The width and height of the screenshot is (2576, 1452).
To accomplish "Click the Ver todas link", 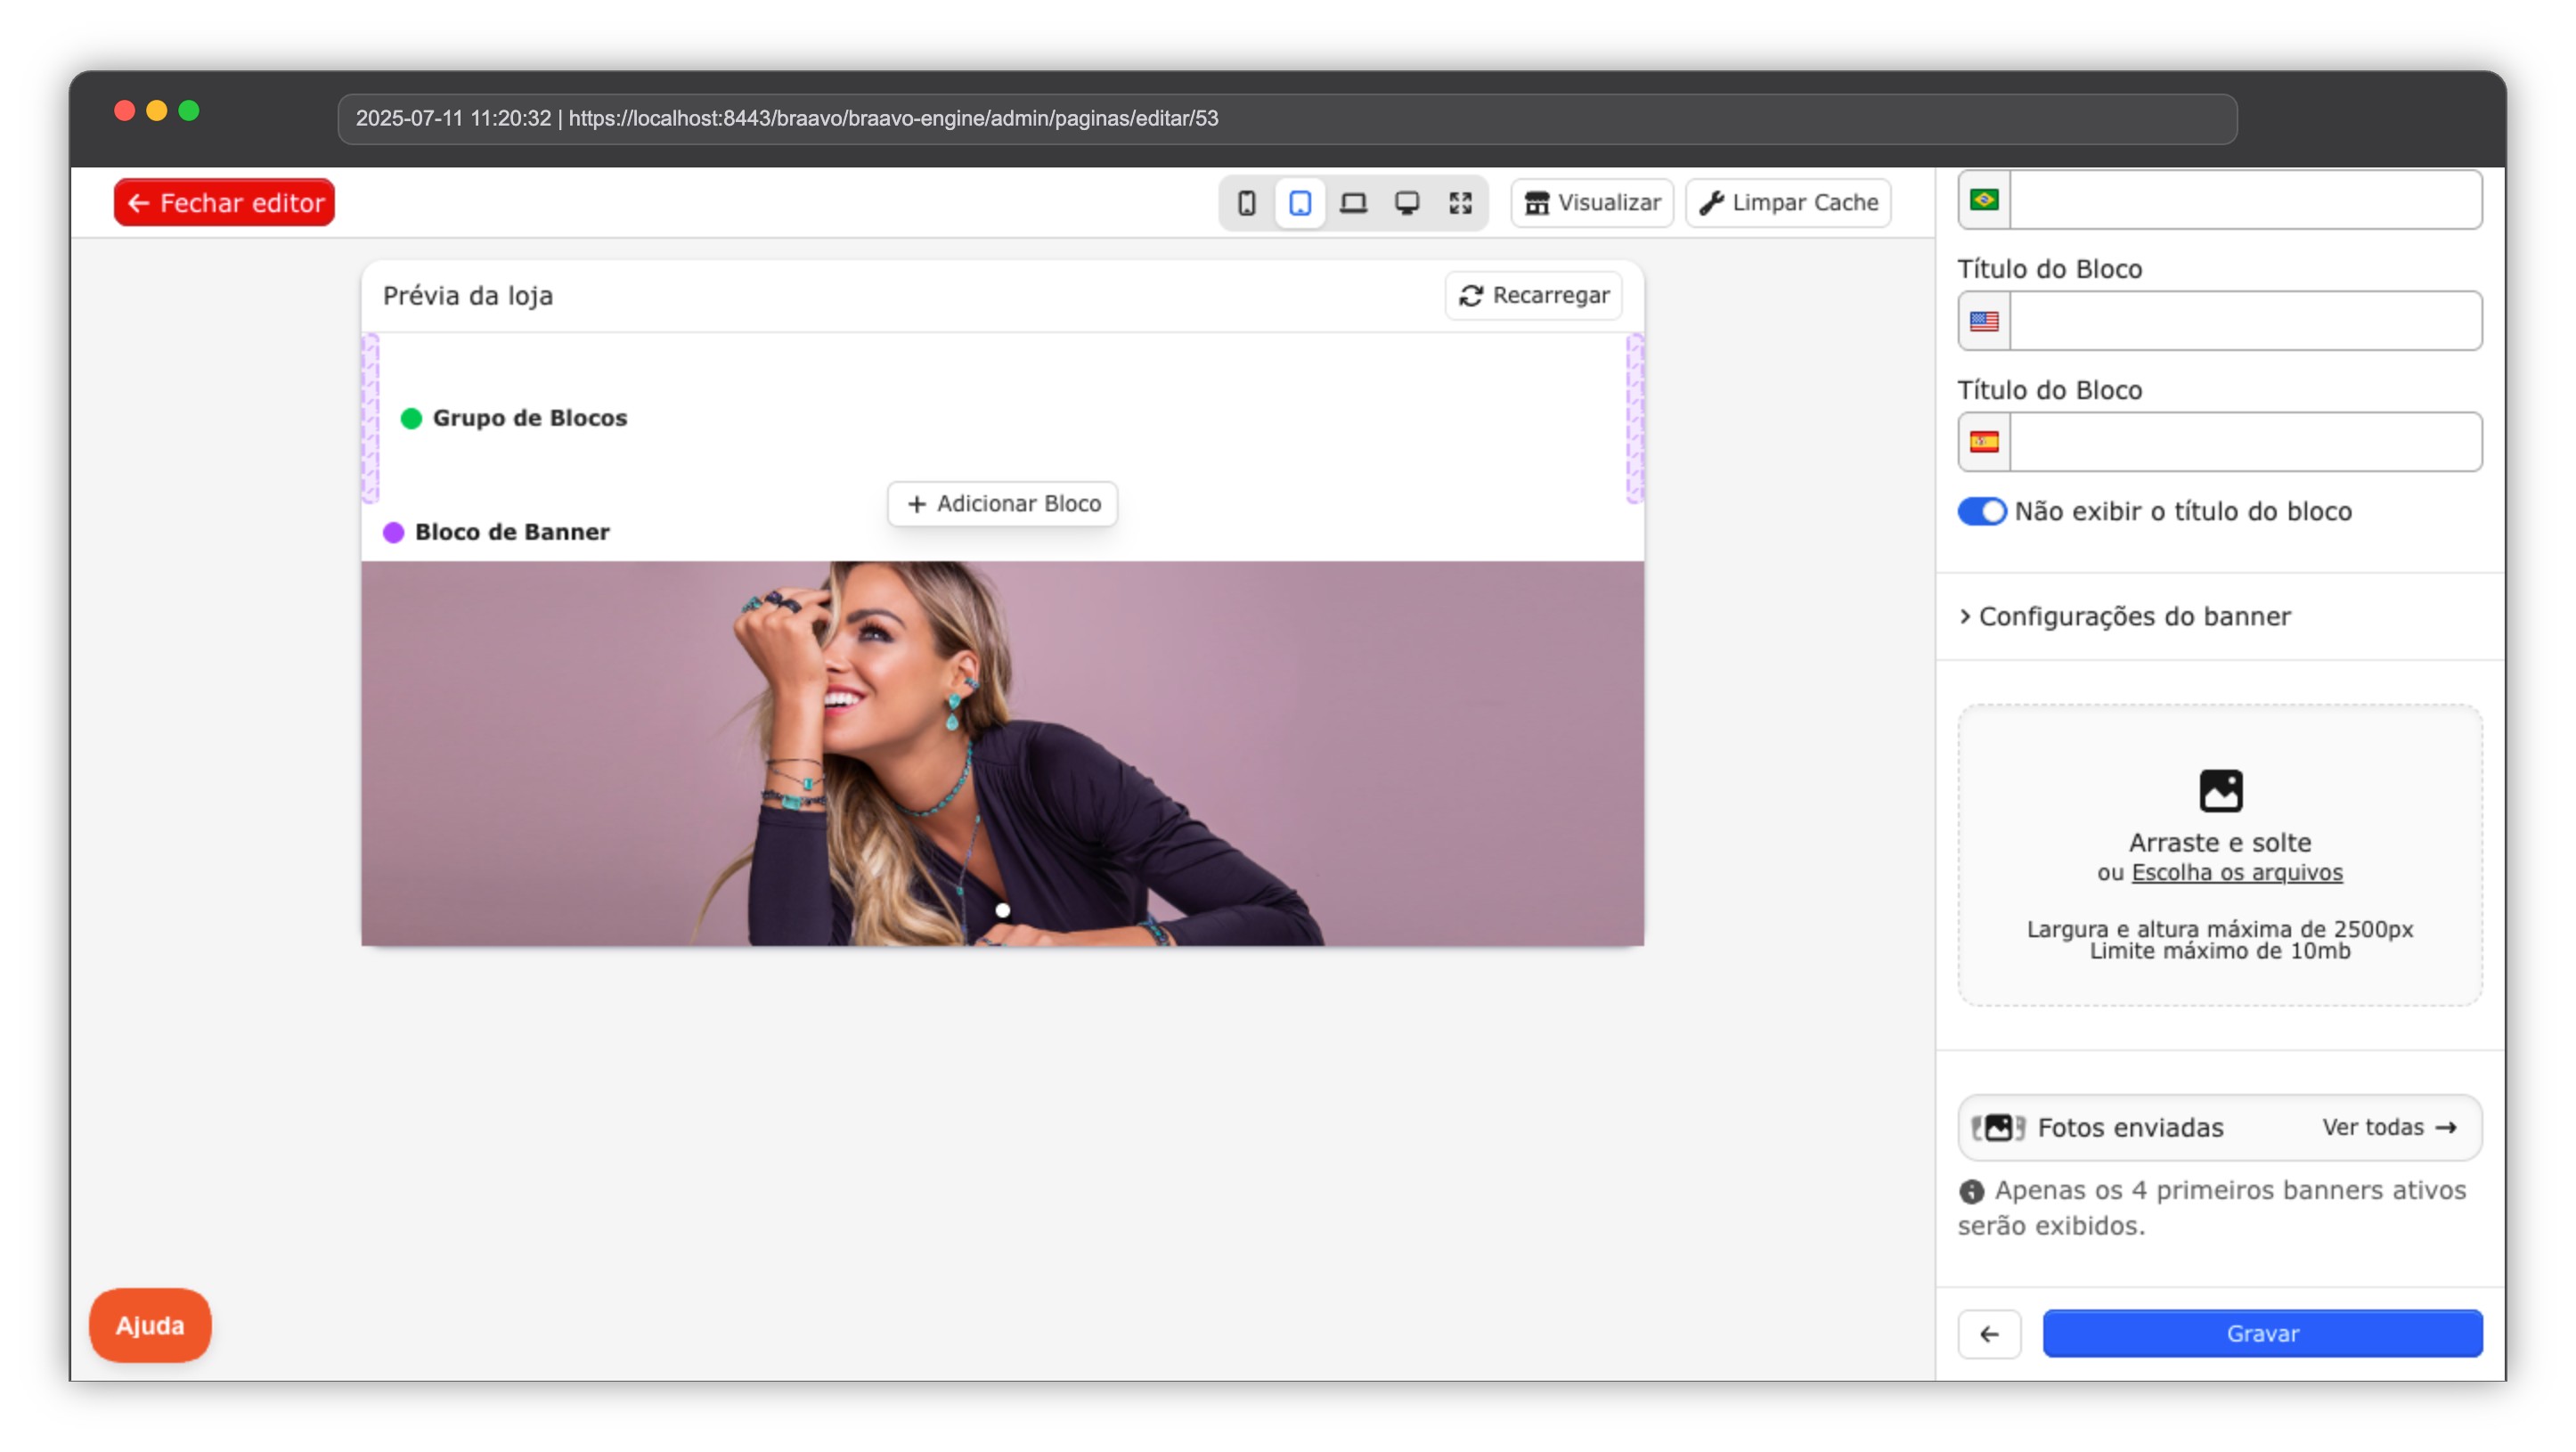I will click(x=2388, y=1127).
